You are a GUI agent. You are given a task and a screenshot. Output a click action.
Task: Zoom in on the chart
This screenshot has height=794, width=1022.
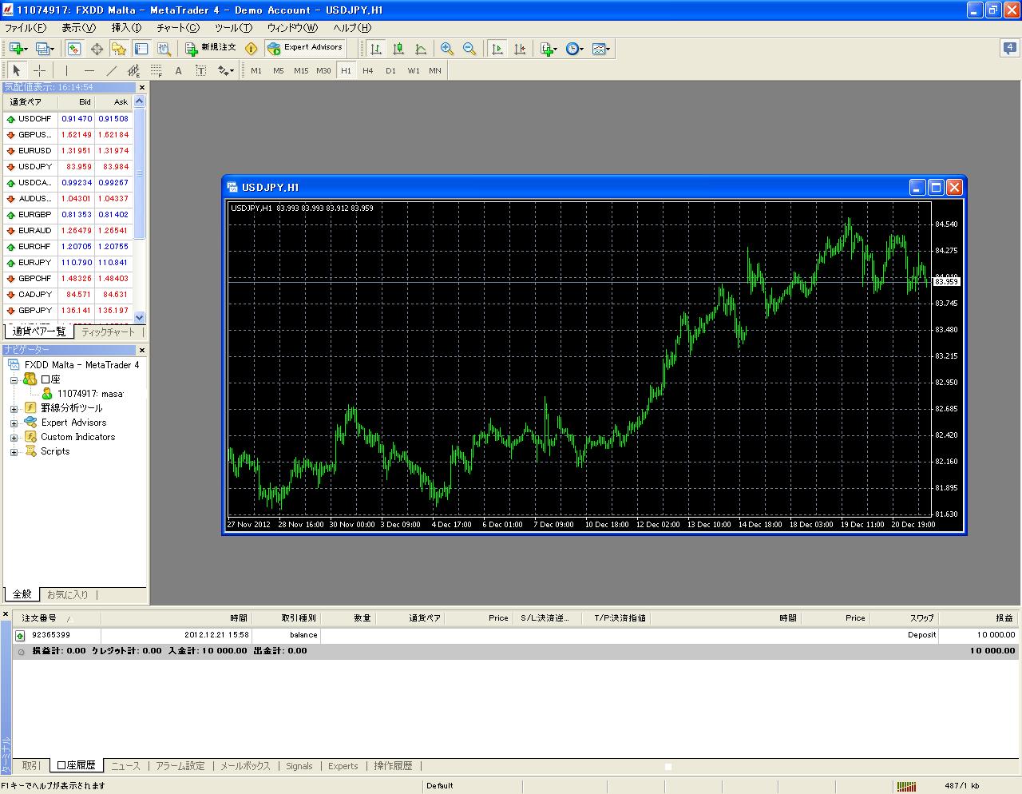[x=446, y=50]
